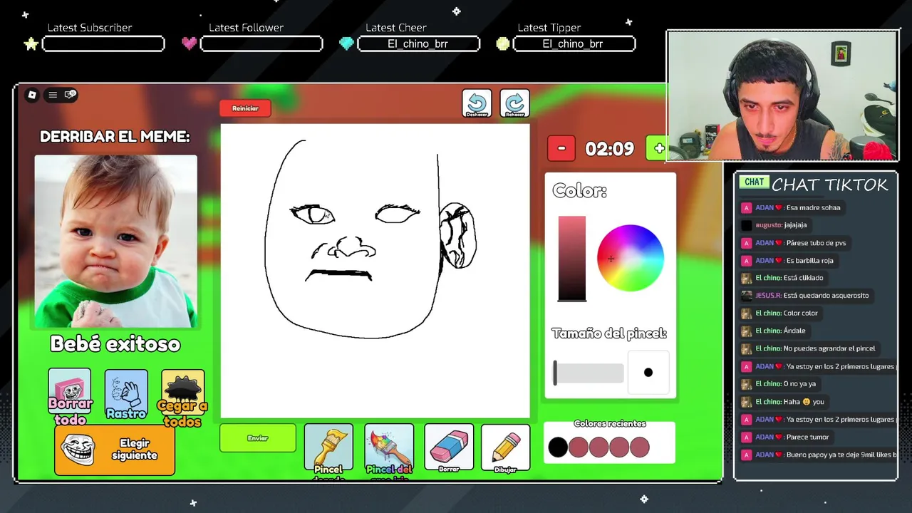The image size is (912, 513).
Task: Select the Borrar todo power-up
Action: click(70, 397)
